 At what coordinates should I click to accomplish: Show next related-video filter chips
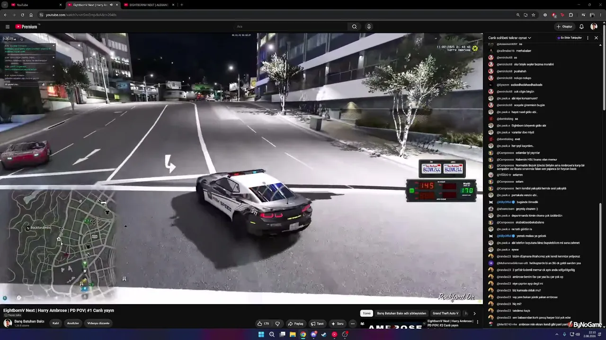[474, 313]
